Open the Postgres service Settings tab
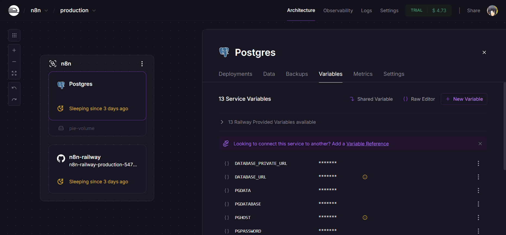 [394, 74]
